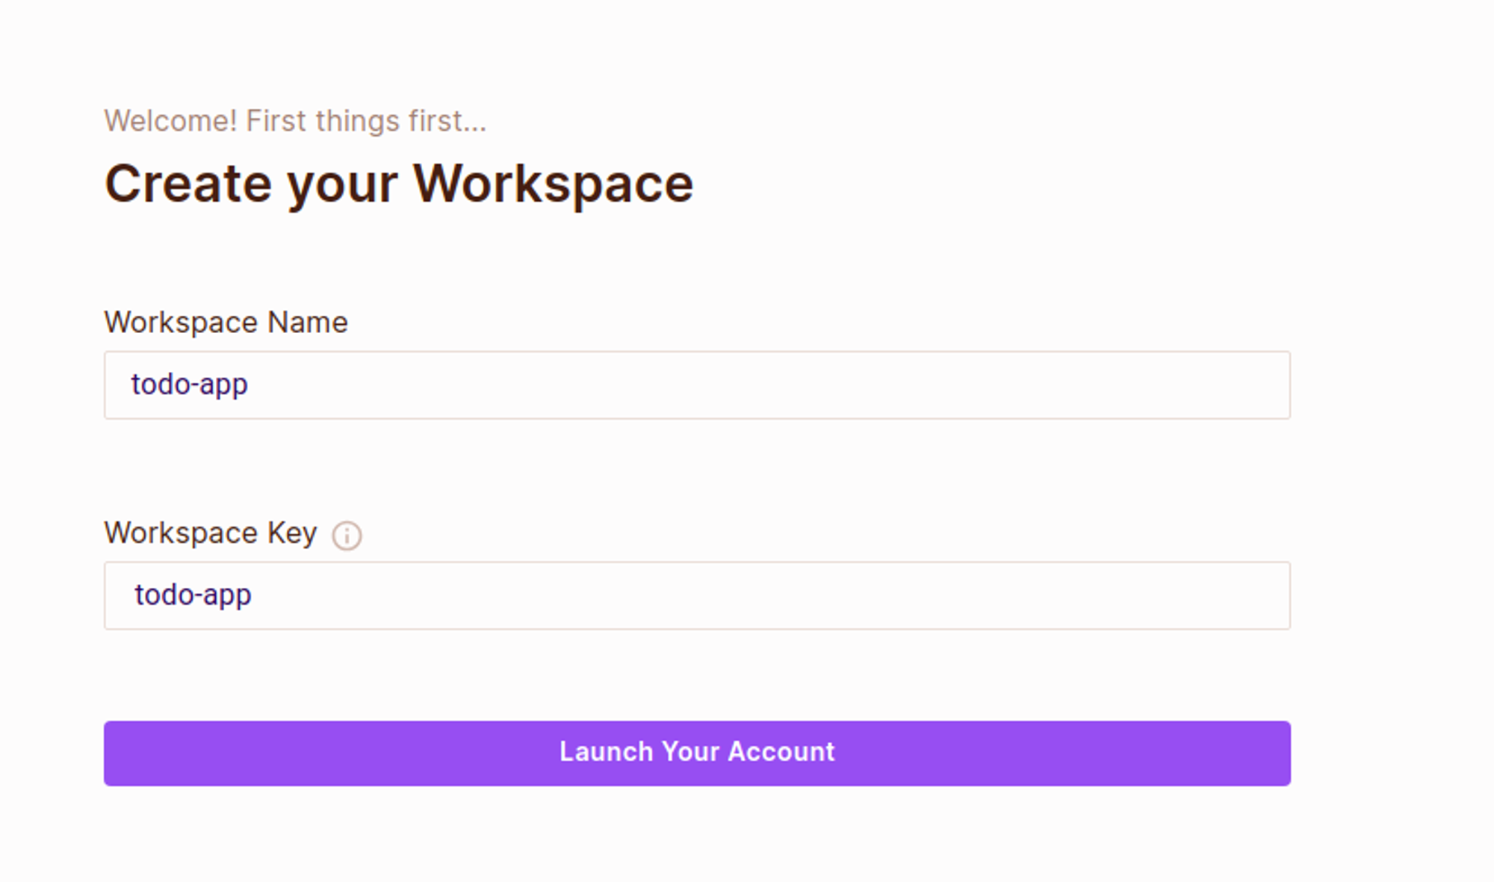Click the Create your Workspace heading
Viewport: 1494px width, 882px height.
pos(399,184)
